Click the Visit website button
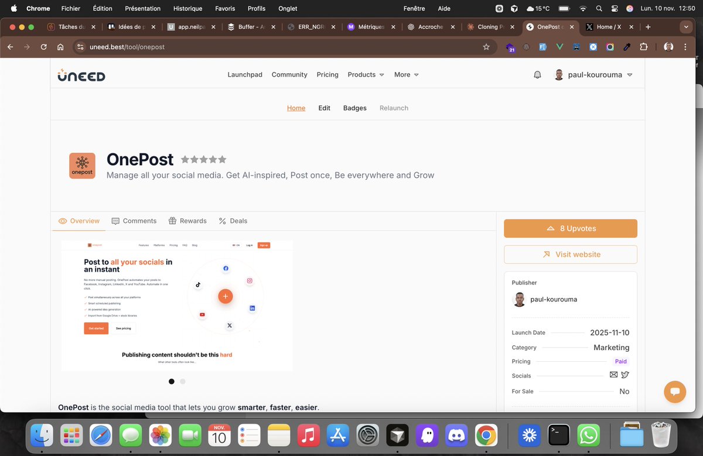 click(571, 255)
